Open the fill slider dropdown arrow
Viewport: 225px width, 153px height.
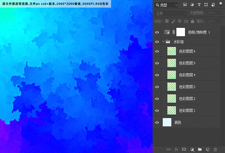[x=219, y=21]
